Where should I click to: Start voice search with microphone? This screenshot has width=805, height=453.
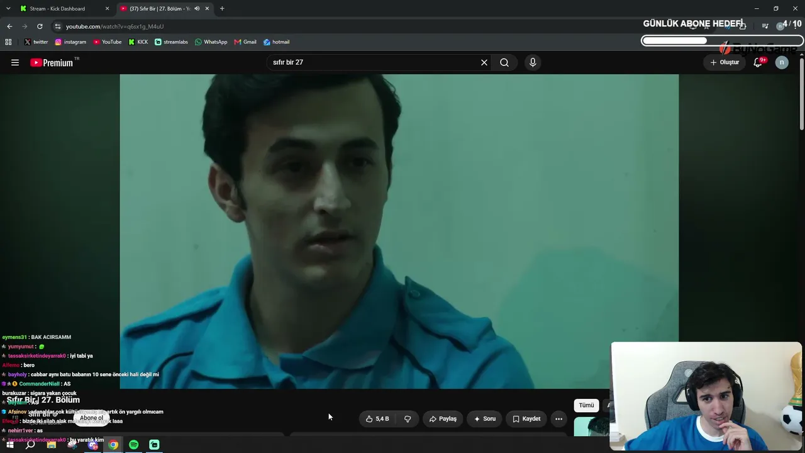533,62
